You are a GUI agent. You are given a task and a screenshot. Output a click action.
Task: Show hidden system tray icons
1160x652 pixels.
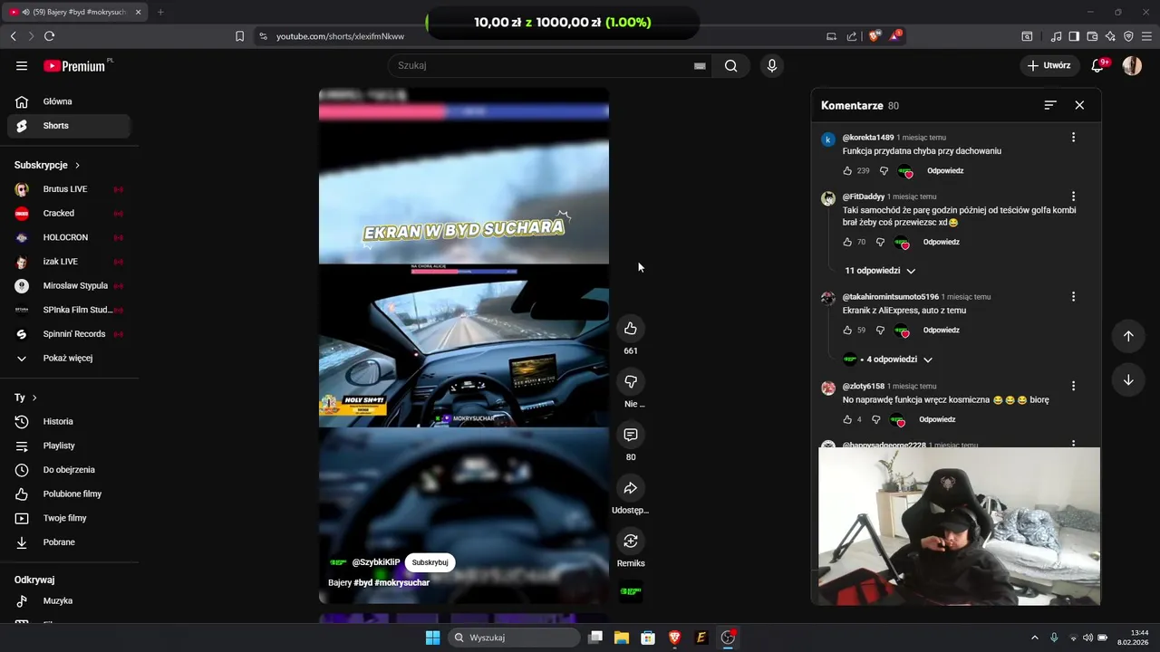click(x=1034, y=638)
